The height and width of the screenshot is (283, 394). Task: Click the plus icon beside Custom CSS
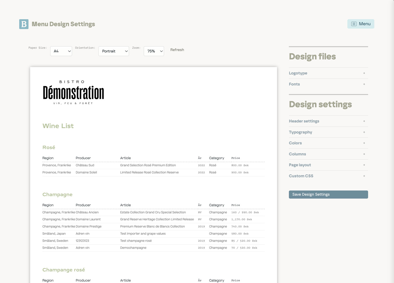tap(364, 176)
